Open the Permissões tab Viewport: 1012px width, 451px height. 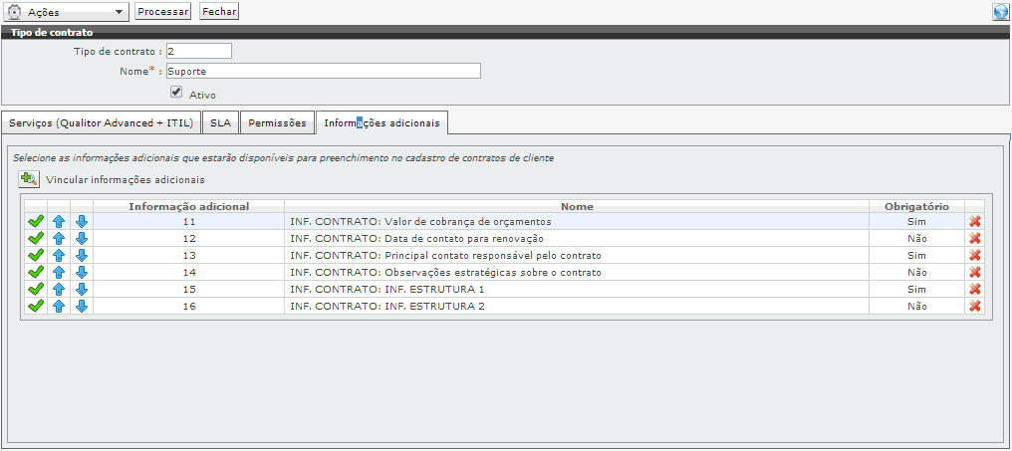(277, 122)
